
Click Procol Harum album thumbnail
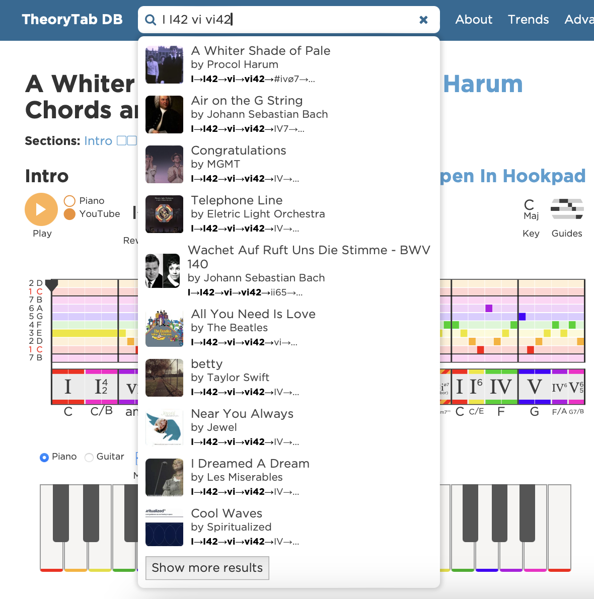tap(164, 64)
